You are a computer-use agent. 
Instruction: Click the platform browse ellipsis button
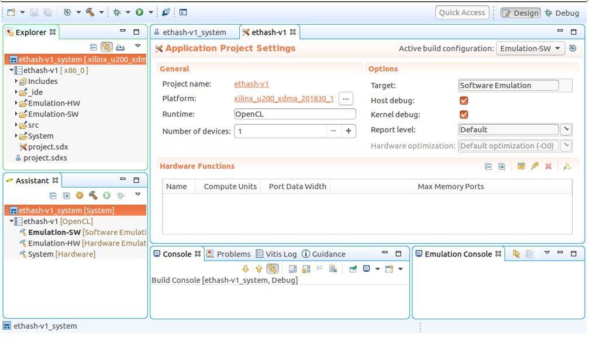(346, 98)
